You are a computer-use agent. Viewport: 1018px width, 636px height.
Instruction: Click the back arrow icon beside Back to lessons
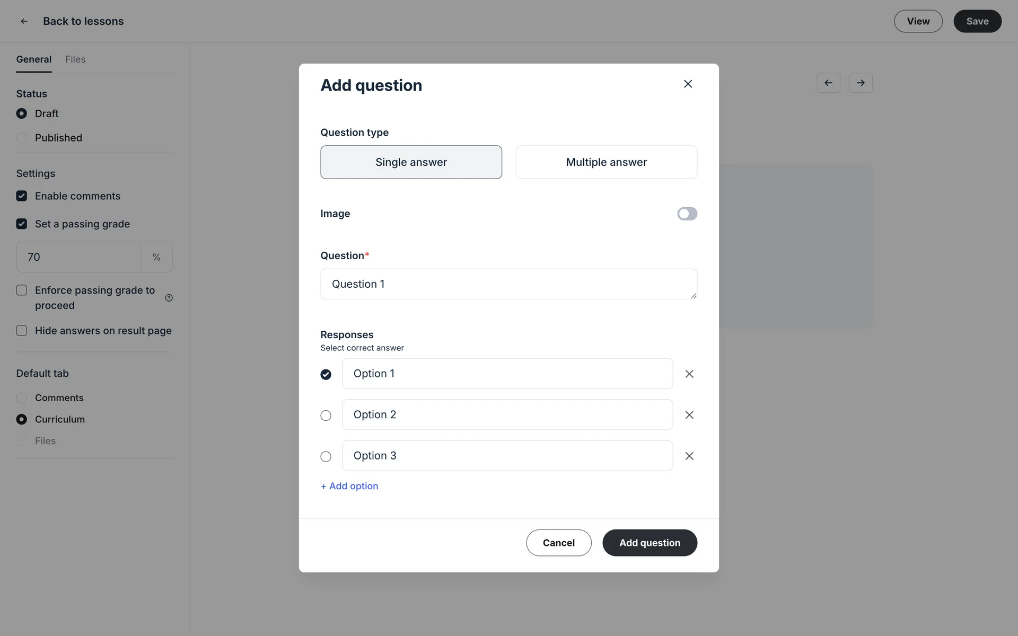point(24,21)
